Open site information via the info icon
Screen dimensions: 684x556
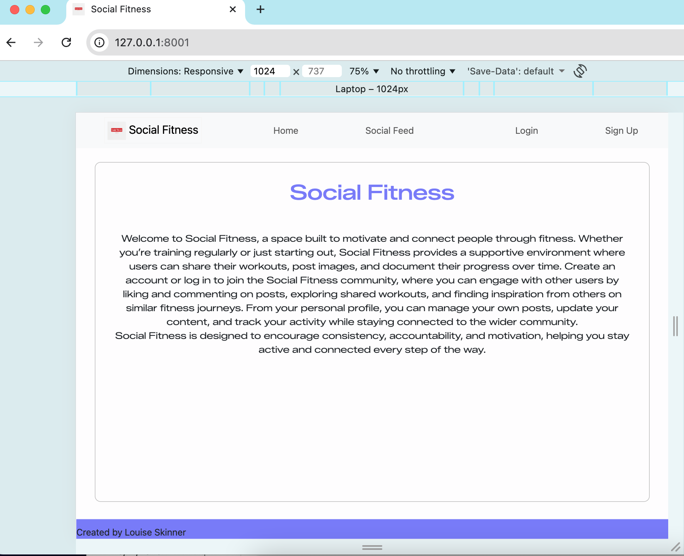pyautogui.click(x=99, y=42)
